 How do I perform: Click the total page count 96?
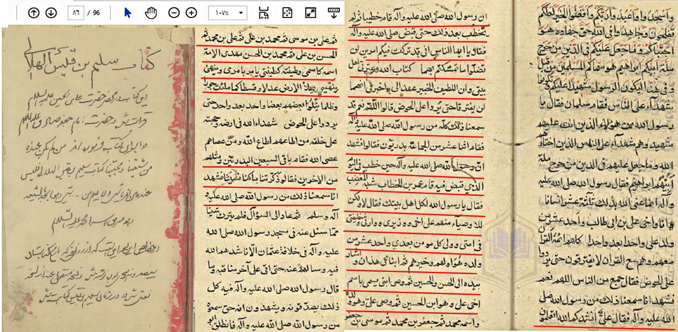point(96,13)
